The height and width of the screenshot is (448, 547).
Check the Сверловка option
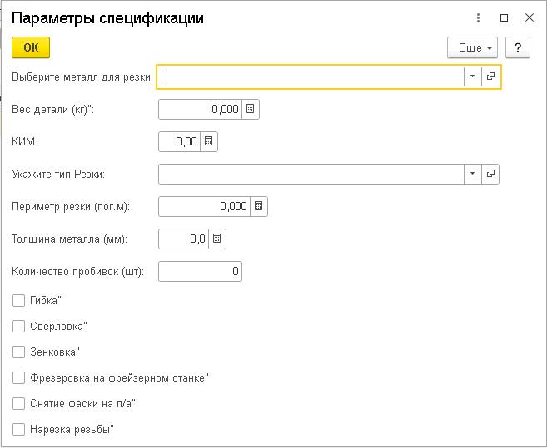[19, 327]
